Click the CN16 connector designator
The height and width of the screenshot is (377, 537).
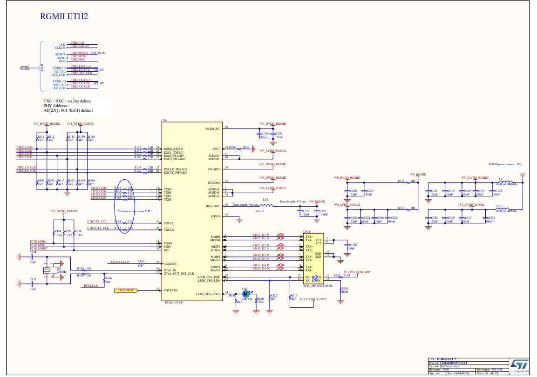point(307,232)
